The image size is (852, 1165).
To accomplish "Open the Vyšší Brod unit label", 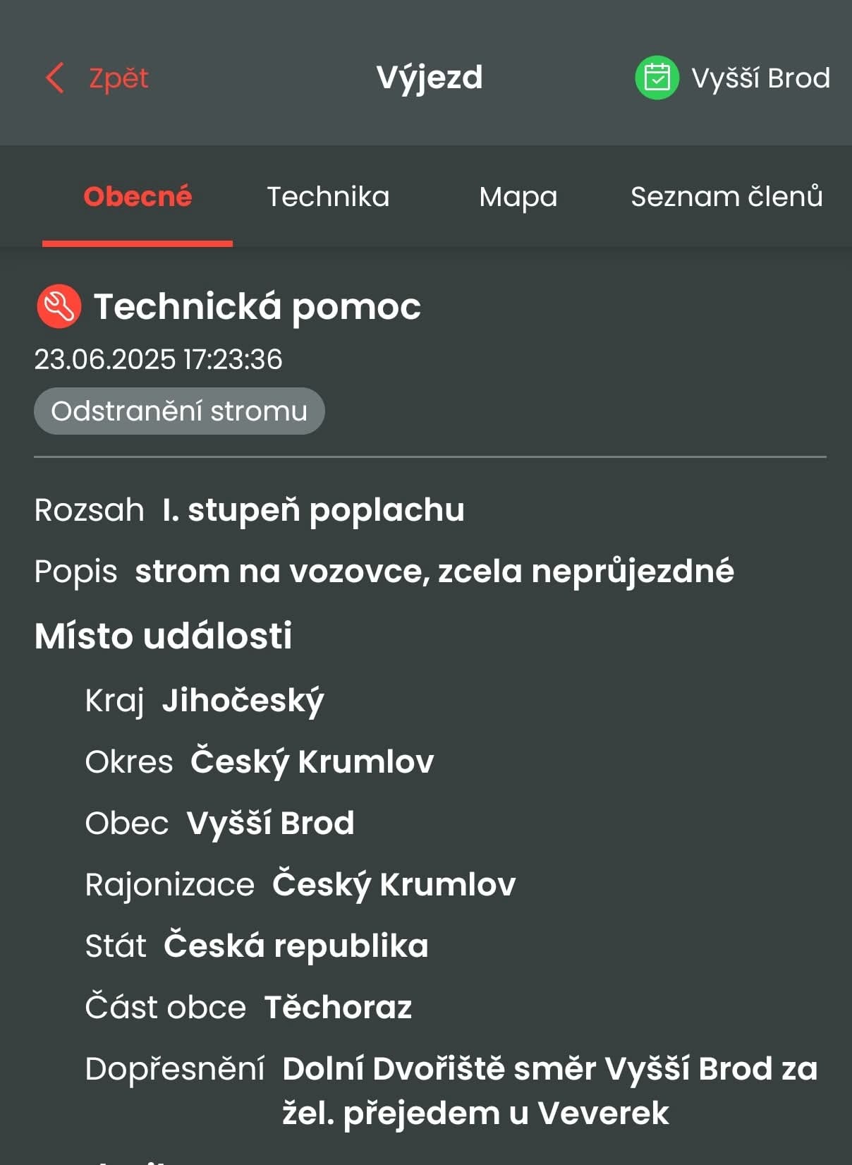I will click(x=760, y=78).
